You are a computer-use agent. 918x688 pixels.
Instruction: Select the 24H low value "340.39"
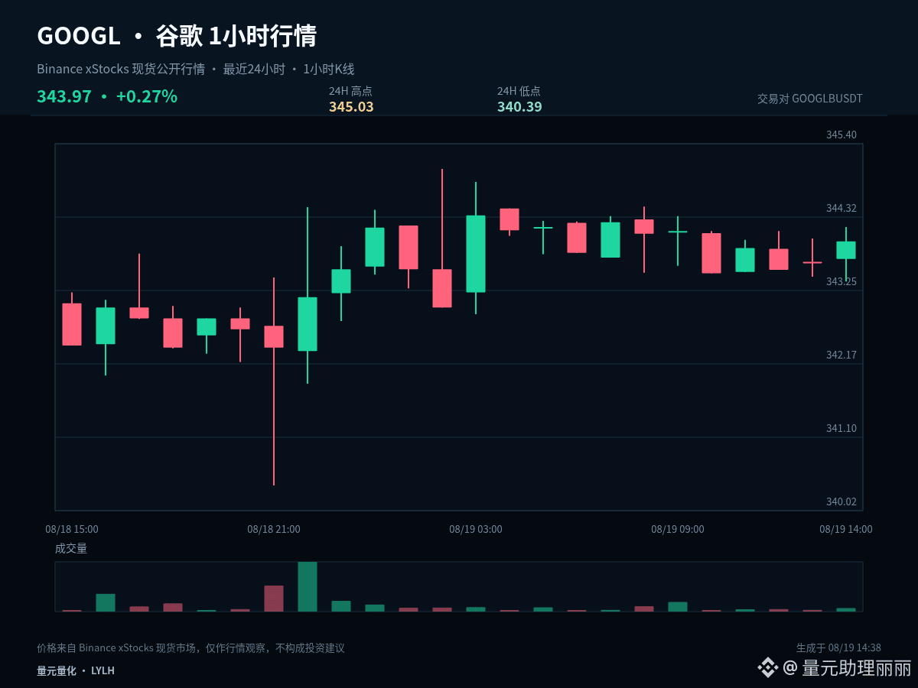[x=519, y=107]
